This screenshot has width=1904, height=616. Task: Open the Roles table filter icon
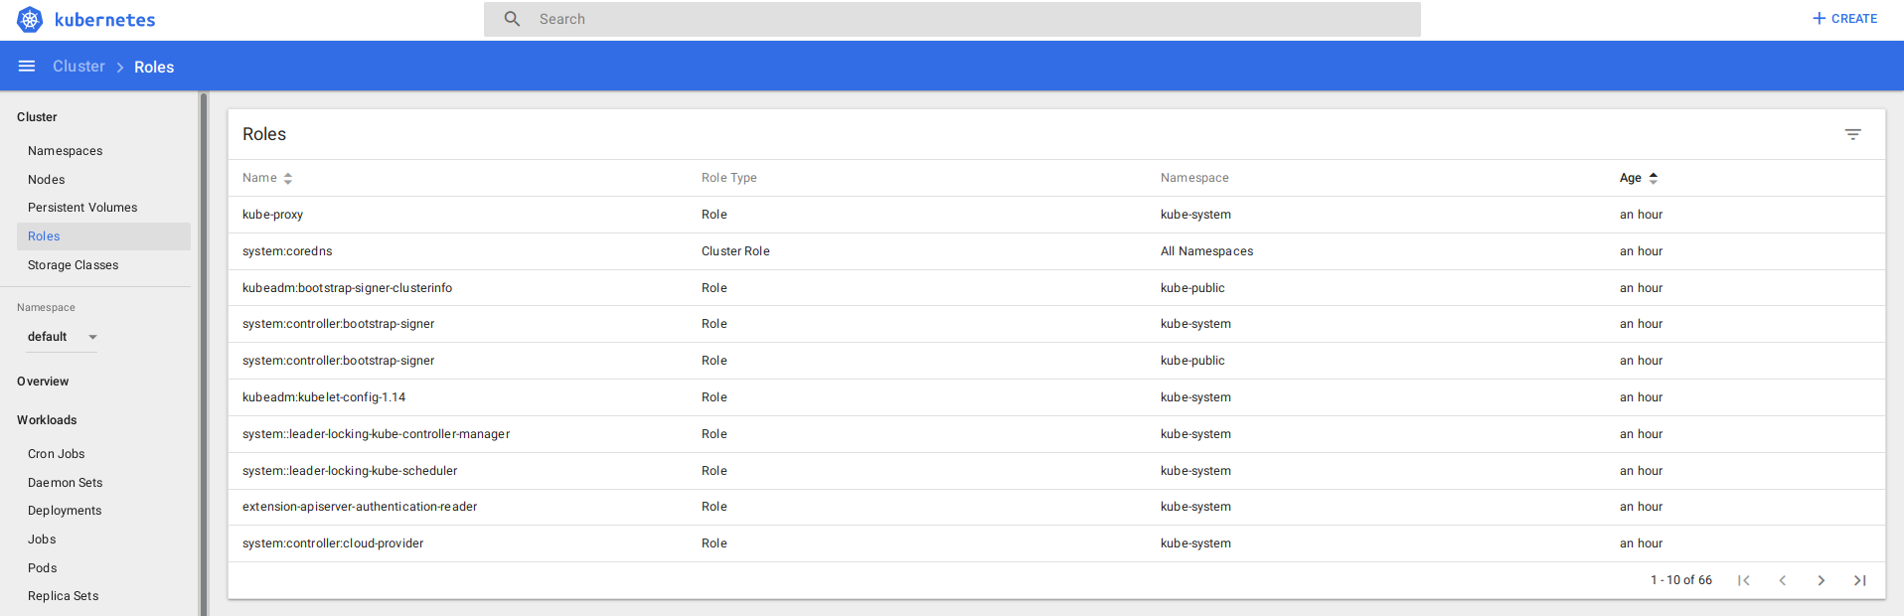pos(1852,134)
